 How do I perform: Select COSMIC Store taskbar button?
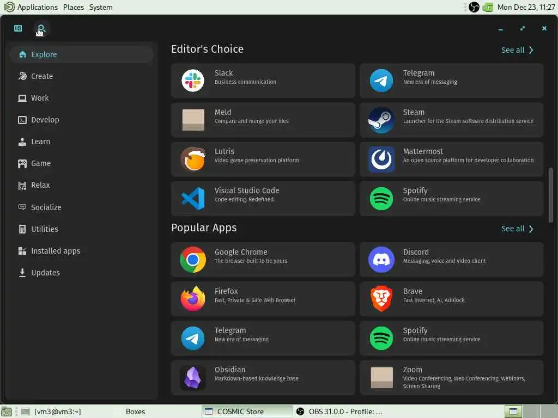coord(247,411)
